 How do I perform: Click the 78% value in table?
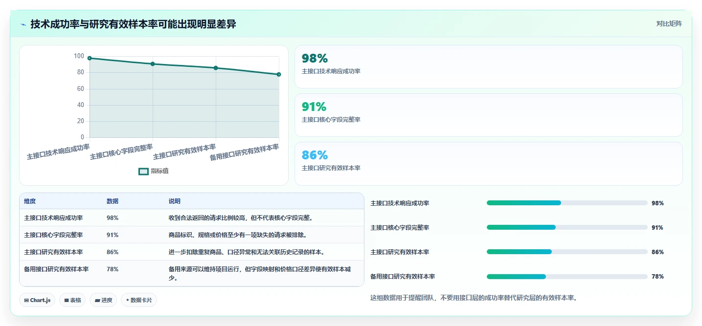[113, 269]
